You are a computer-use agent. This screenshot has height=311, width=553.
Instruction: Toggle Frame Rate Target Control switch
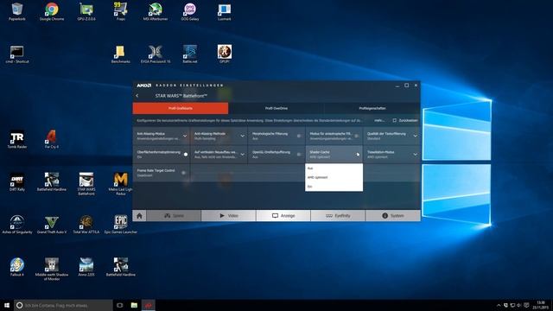point(183,173)
